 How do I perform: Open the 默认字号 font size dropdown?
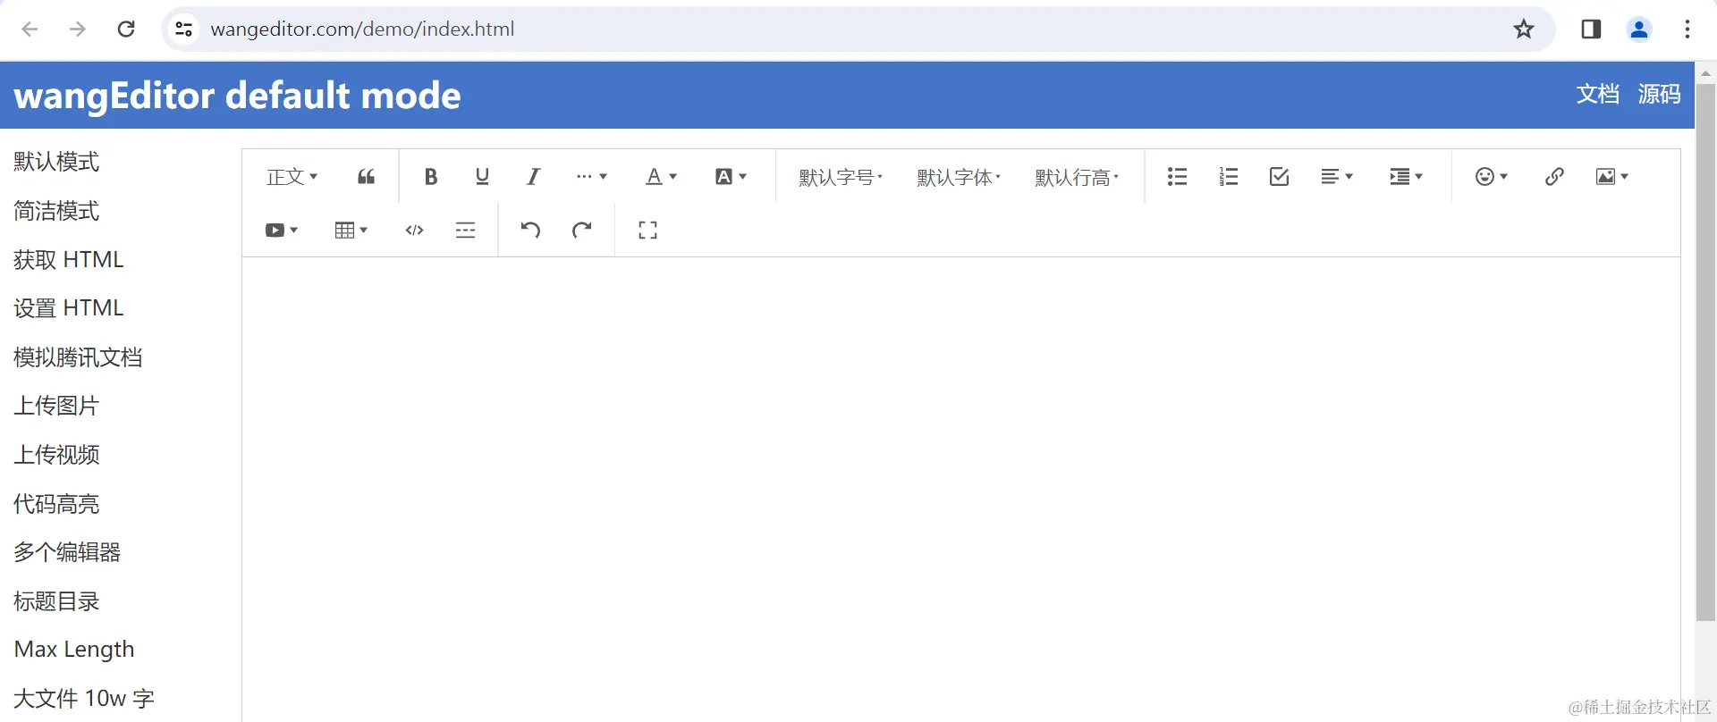point(841,177)
